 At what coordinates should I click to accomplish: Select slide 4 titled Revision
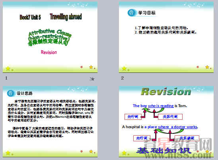(166, 121)
